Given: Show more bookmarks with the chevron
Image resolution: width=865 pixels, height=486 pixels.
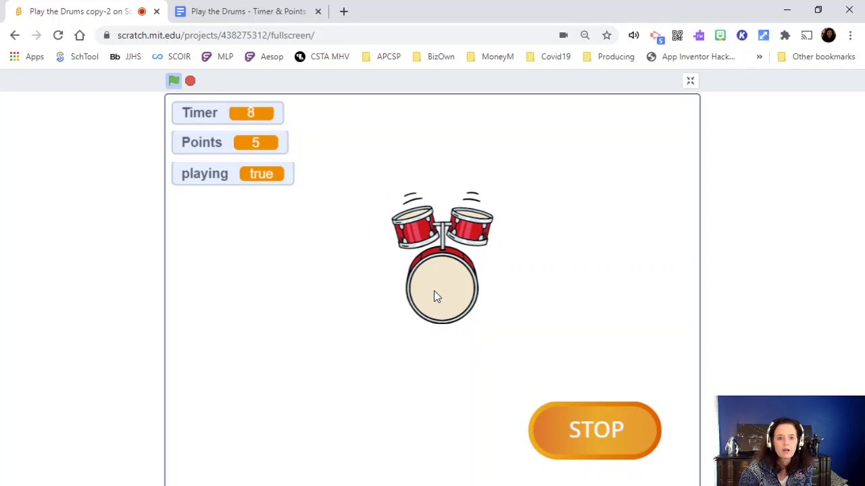Looking at the screenshot, I should [x=760, y=57].
